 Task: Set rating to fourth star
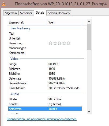coord(64,43)
